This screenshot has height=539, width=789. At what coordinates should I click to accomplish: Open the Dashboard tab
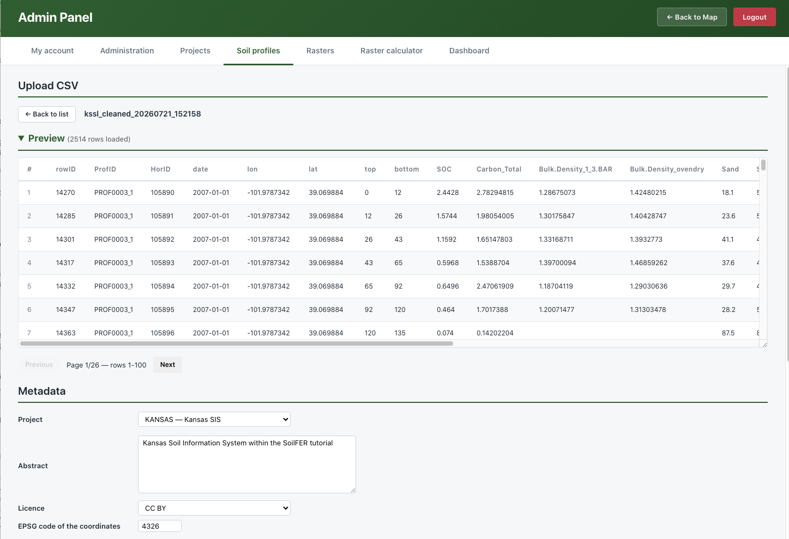pyautogui.click(x=469, y=51)
